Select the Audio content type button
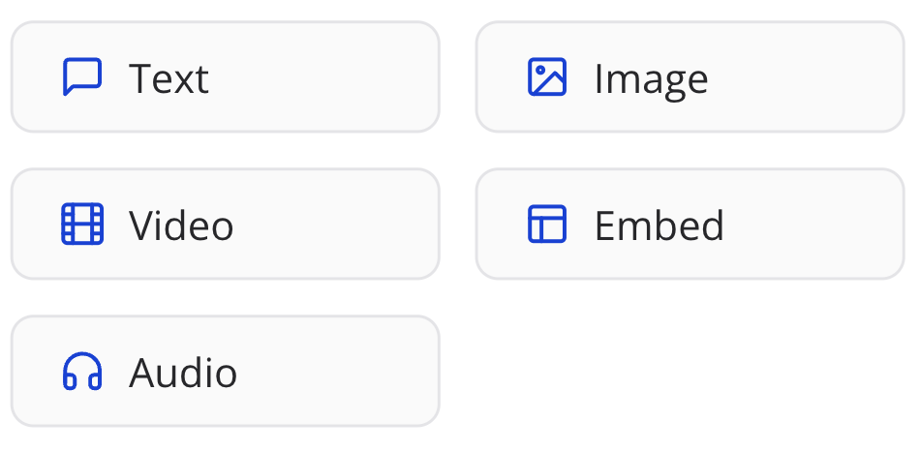 225,372
